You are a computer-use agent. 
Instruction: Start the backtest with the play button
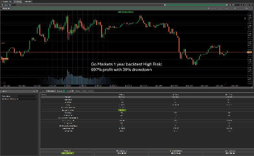(243, 5)
